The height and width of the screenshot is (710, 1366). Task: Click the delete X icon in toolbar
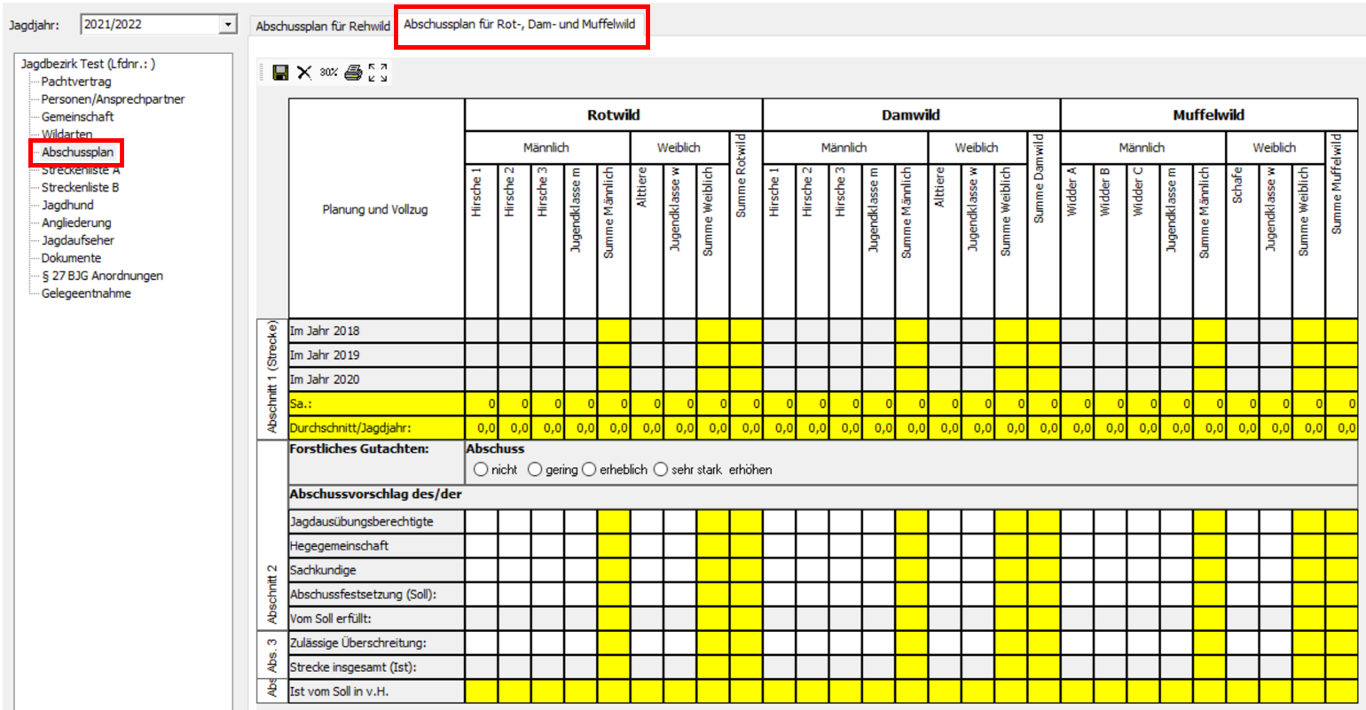coord(304,73)
